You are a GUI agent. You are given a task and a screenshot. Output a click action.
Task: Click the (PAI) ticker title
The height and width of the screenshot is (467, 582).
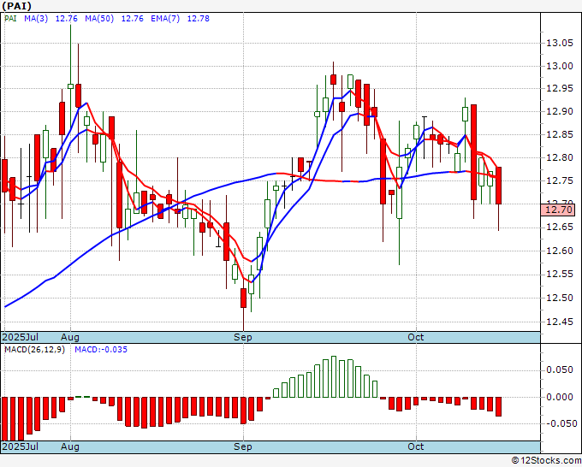17,6
